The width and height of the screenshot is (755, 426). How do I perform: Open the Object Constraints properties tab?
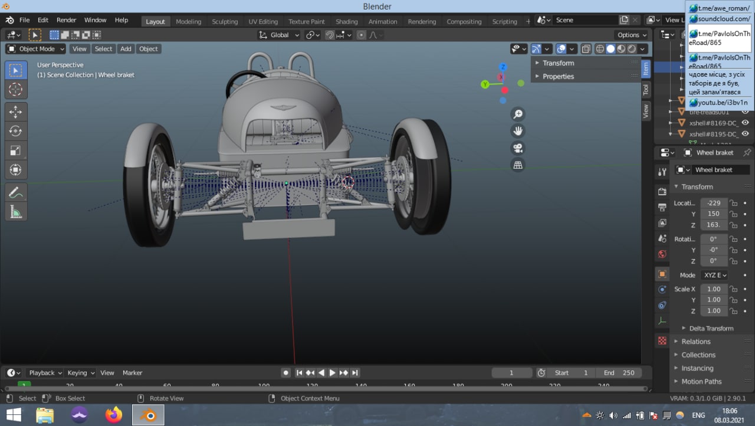(x=662, y=305)
